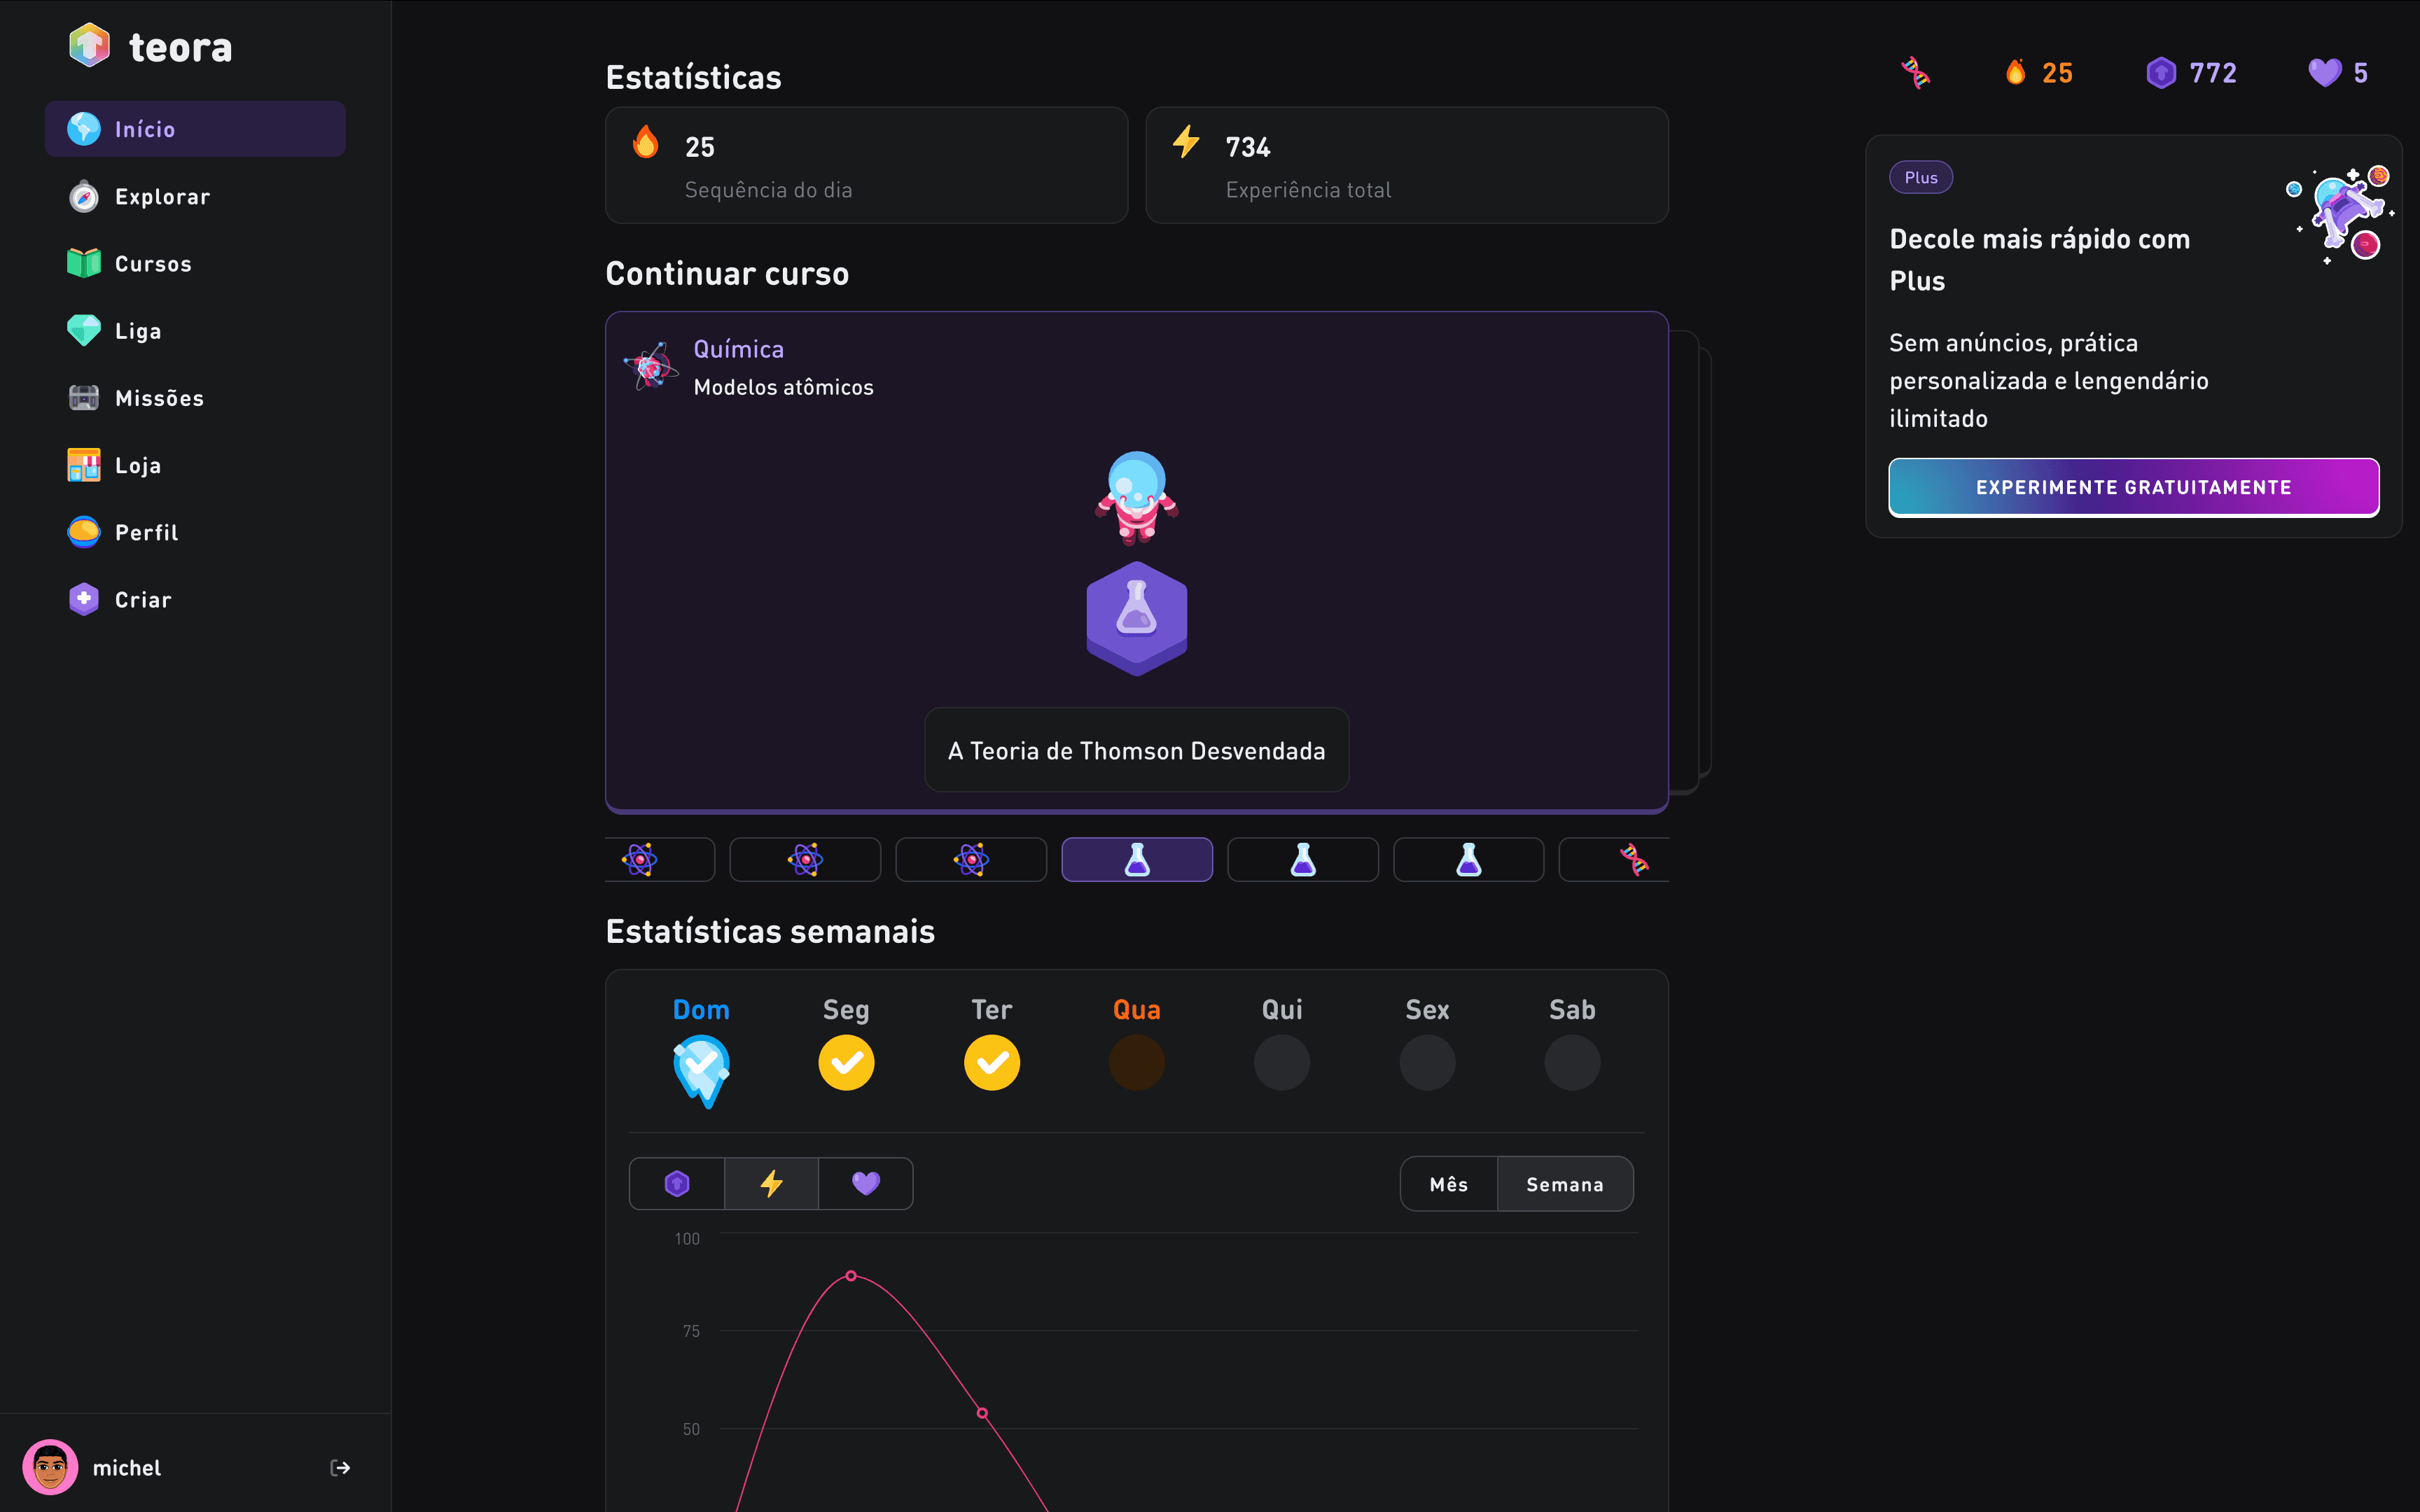Open A Teoria de Thomson Desvendada lesson

[x=1136, y=750]
